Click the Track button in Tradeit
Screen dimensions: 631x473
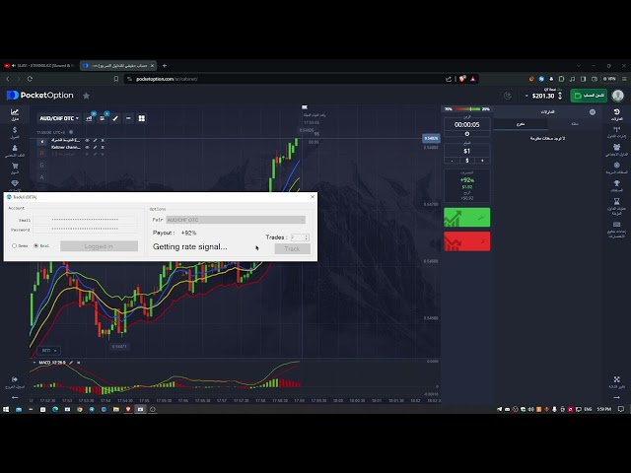292,249
